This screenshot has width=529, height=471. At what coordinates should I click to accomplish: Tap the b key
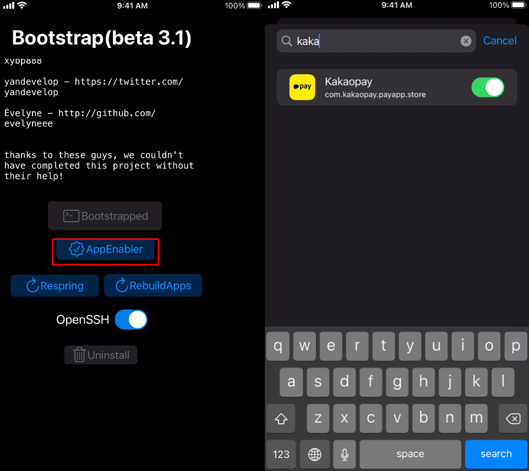(x=423, y=418)
